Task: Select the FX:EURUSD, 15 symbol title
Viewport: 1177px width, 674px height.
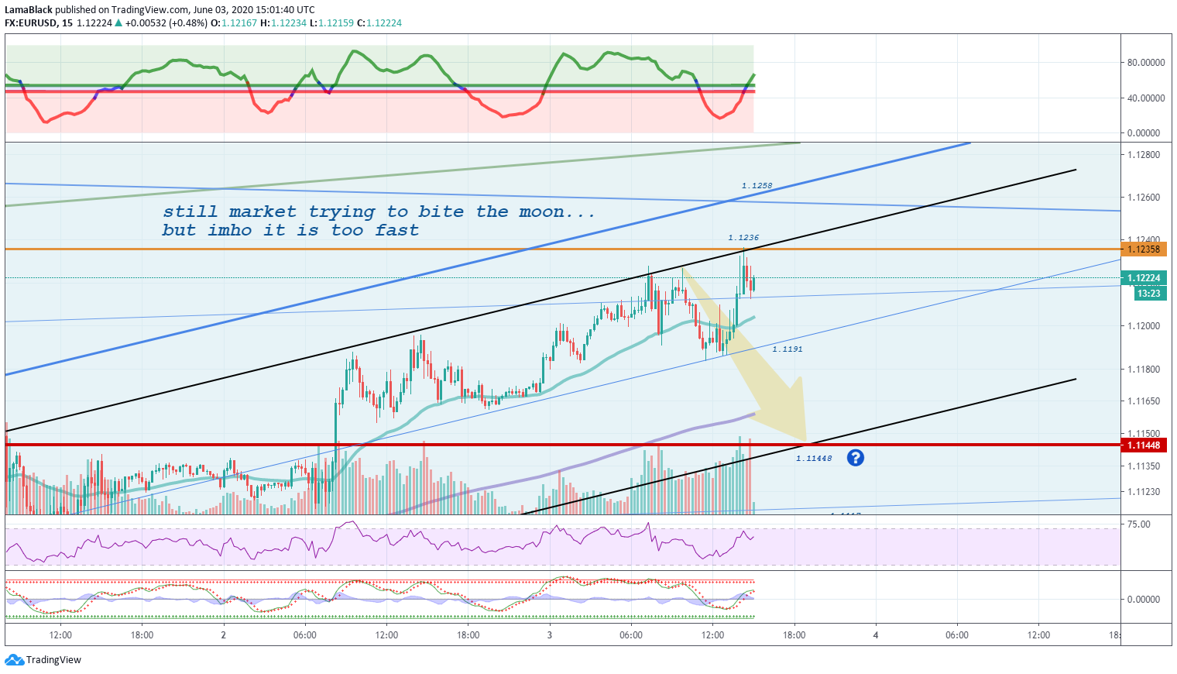Action: tap(39, 23)
